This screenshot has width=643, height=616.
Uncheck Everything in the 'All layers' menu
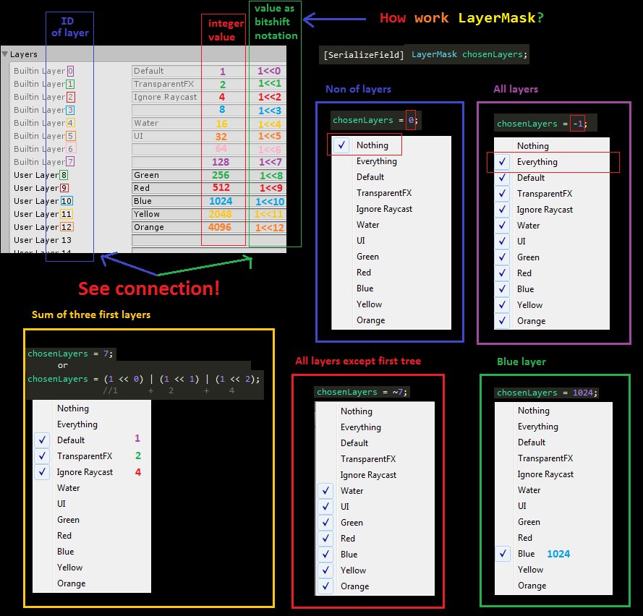(x=552, y=162)
